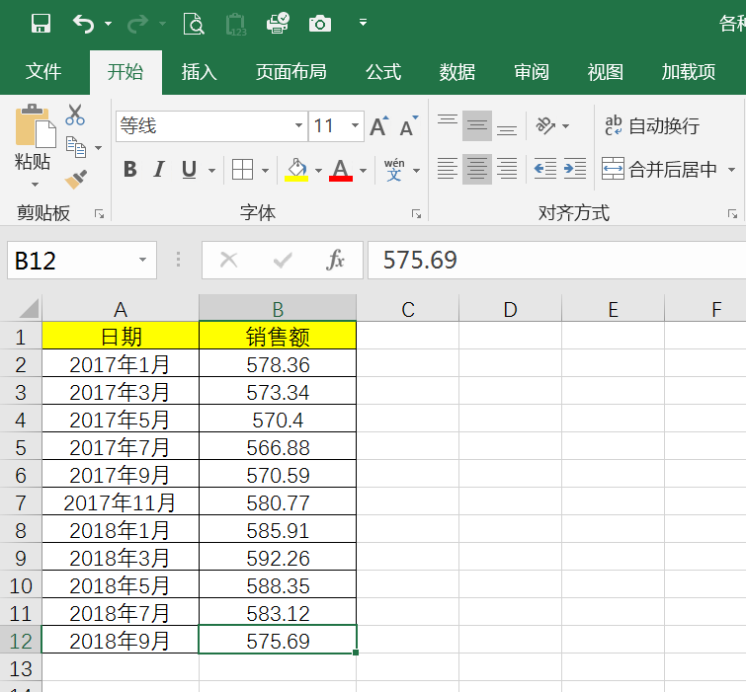Click the increase indent icon
Screen dimensions: 746x692
point(575,169)
